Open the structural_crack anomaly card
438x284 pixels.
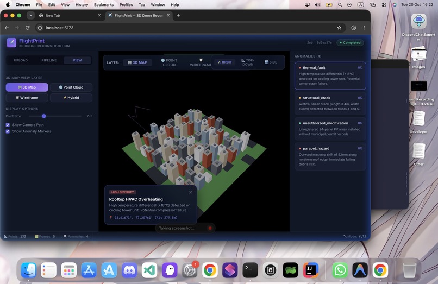330,104
